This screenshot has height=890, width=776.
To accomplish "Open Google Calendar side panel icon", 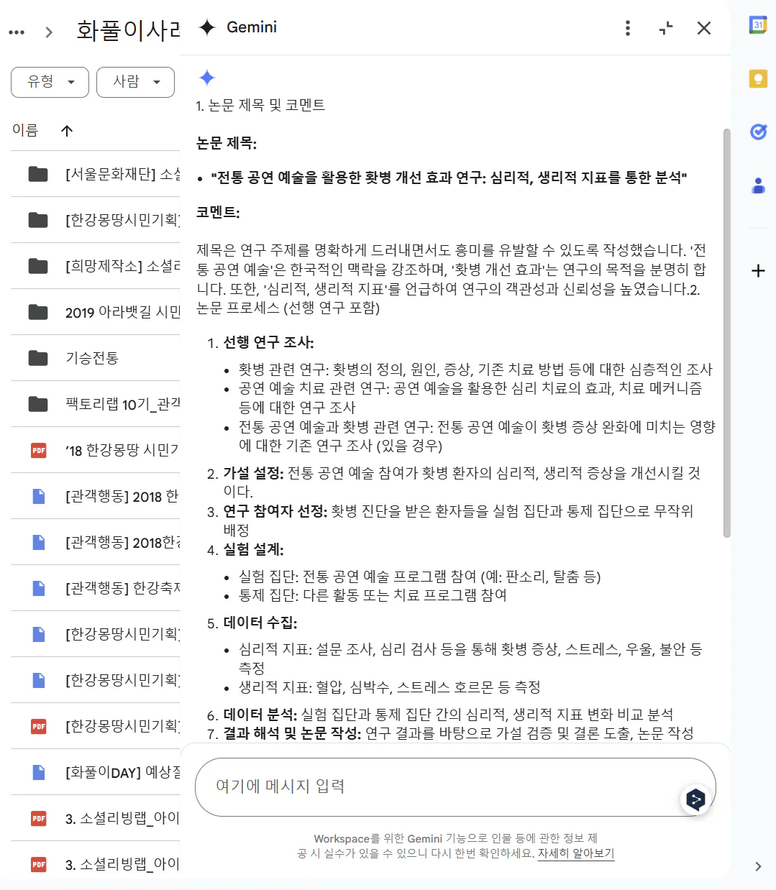I will coord(758,25).
